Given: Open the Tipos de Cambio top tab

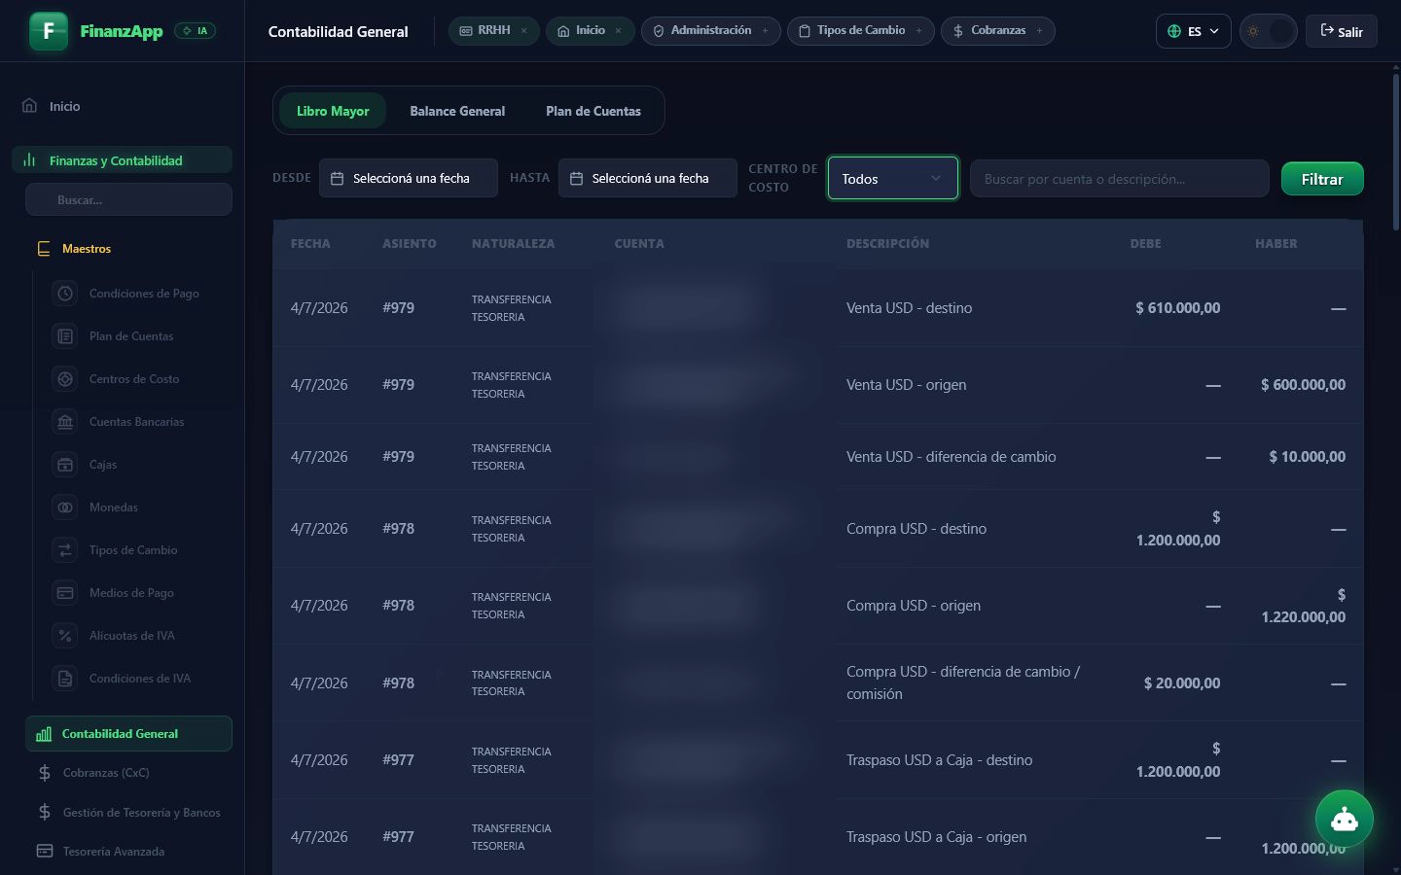Looking at the screenshot, I should 861,31.
